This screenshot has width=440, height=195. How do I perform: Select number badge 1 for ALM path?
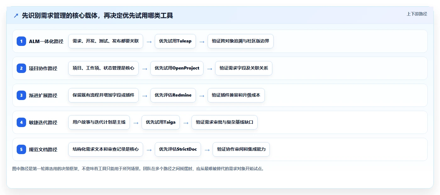(x=21, y=41)
